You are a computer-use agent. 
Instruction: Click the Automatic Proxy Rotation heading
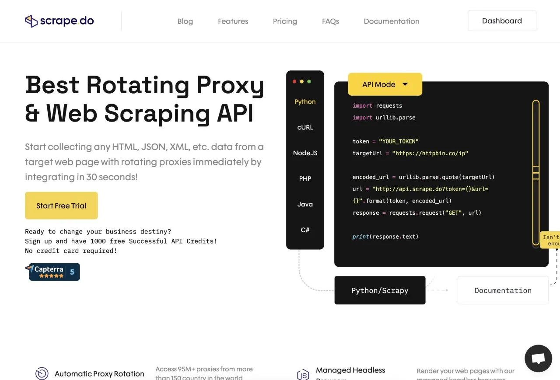99,374
